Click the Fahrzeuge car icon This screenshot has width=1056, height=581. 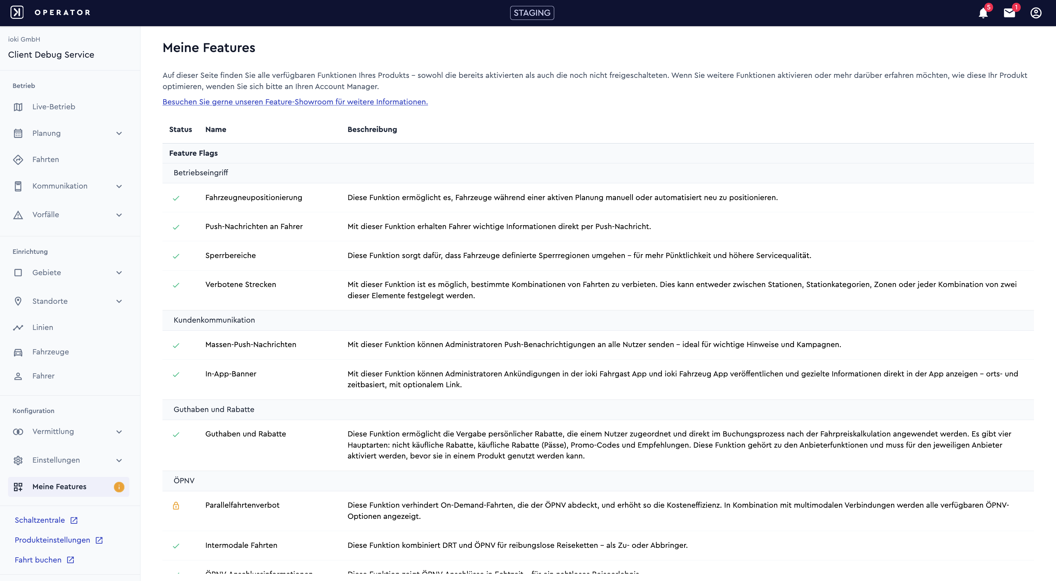pyautogui.click(x=18, y=352)
